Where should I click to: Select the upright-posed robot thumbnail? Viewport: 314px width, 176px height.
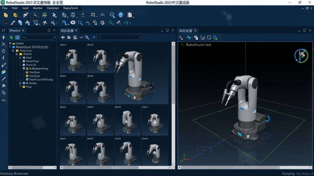pos(128,121)
